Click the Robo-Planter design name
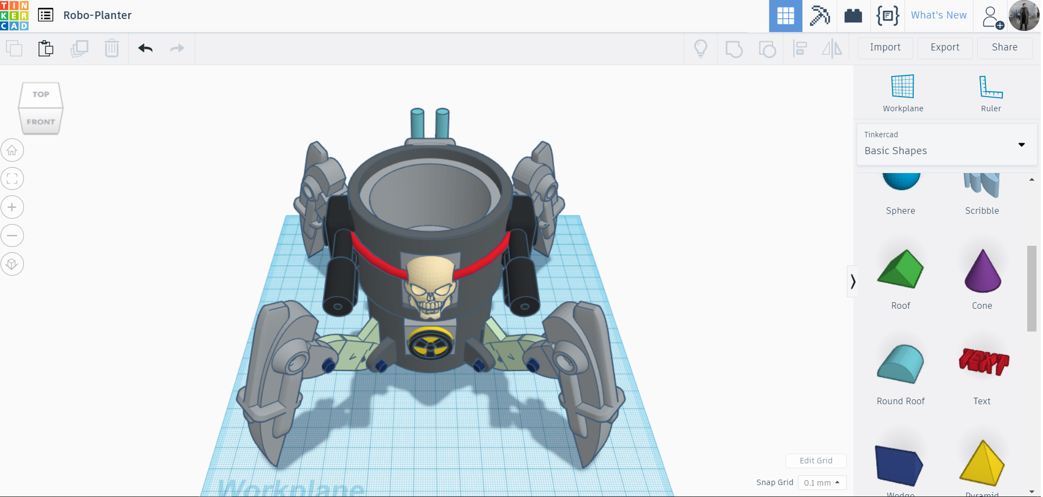The height and width of the screenshot is (497, 1043). coord(98,15)
